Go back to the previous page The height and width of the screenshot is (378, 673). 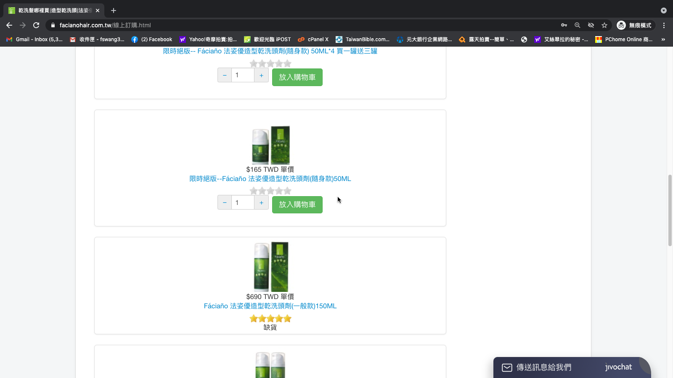9,25
